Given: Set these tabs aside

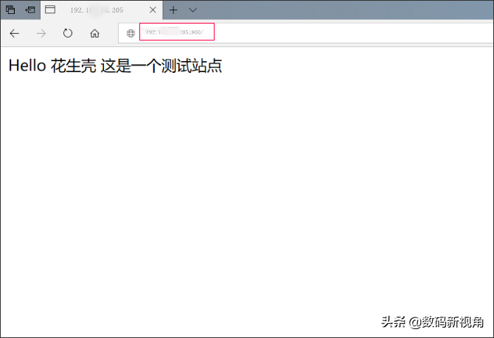Looking at the screenshot, I should (x=30, y=10).
